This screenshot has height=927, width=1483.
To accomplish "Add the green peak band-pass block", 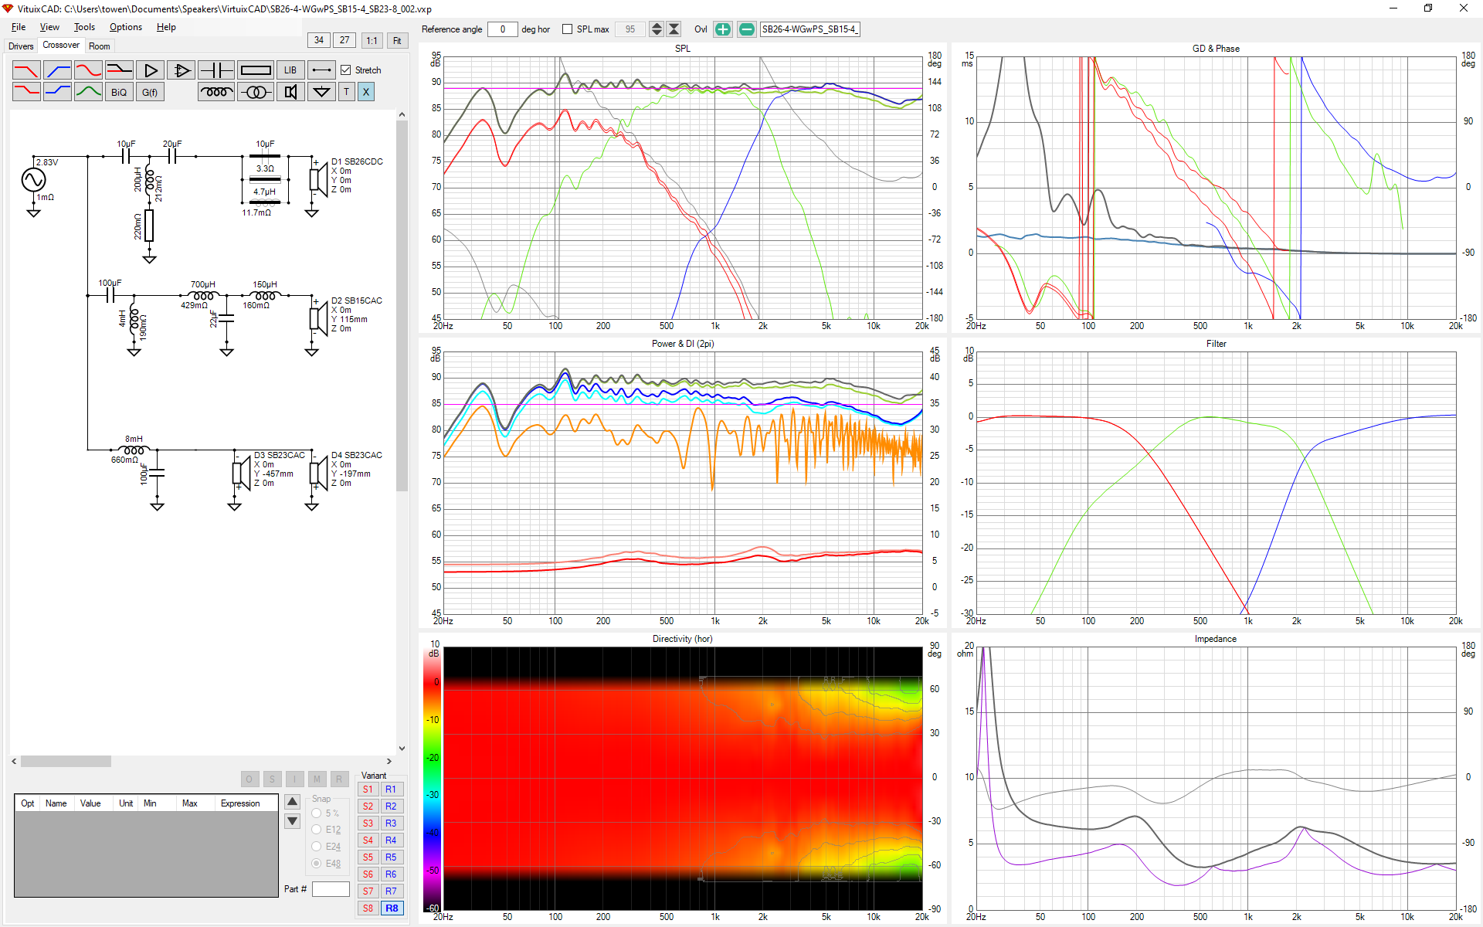I will [88, 92].
